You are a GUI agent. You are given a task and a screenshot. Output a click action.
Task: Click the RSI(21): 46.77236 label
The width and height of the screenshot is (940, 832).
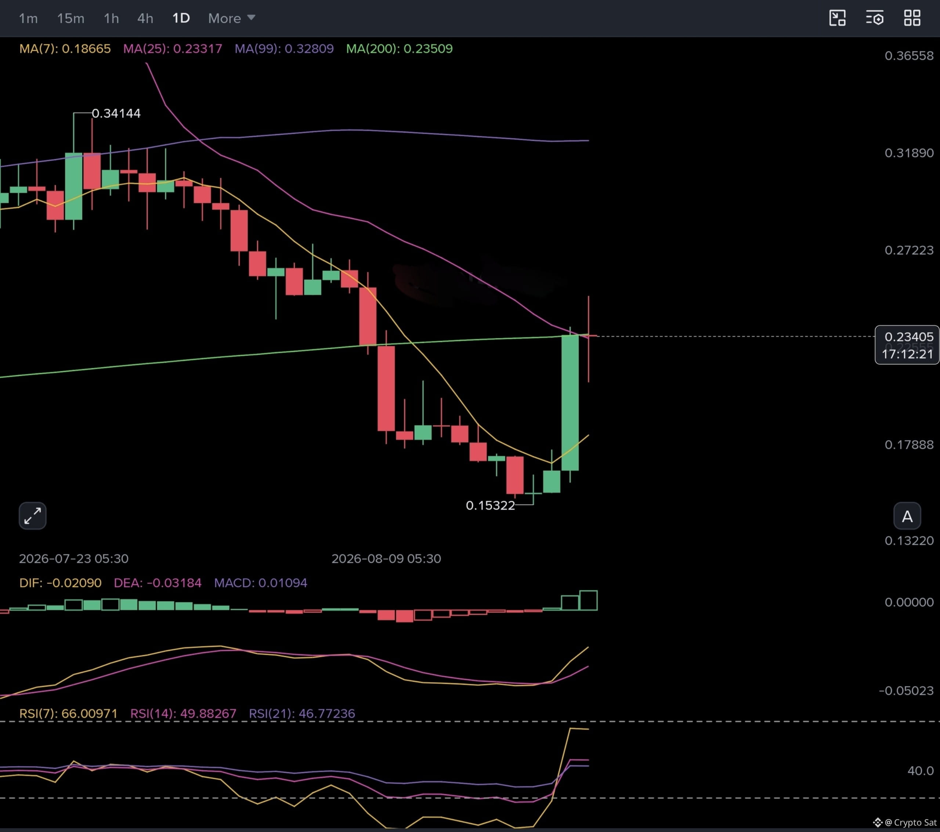pyautogui.click(x=302, y=713)
